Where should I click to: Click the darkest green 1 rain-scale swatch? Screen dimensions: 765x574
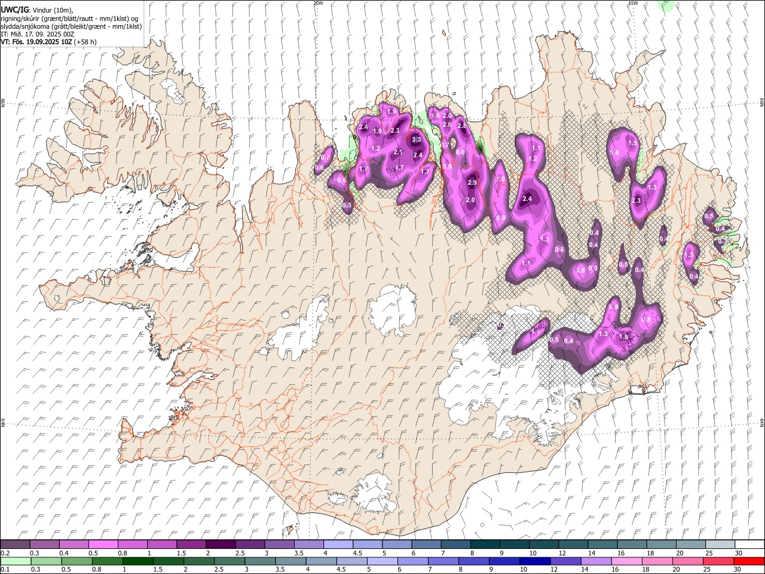click(x=138, y=561)
